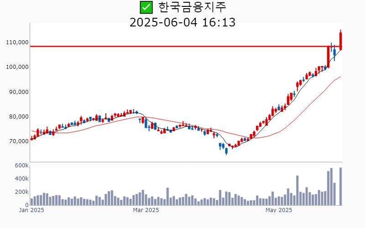365x228 pixels.
Task: Click the May 2025 date axis label
Action: (x=279, y=210)
